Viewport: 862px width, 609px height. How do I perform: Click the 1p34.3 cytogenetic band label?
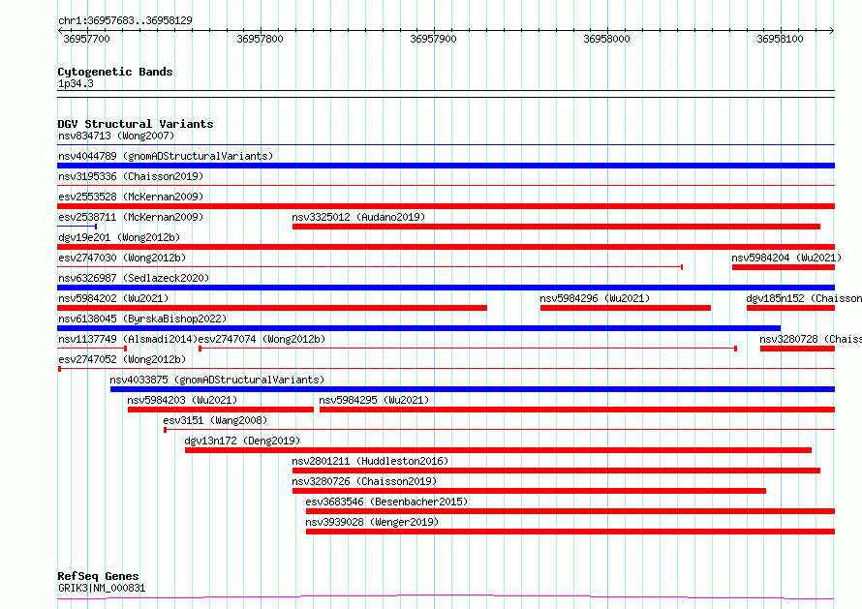click(76, 83)
